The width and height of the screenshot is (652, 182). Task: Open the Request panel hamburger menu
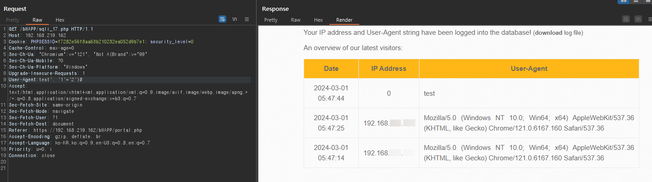pos(247,19)
